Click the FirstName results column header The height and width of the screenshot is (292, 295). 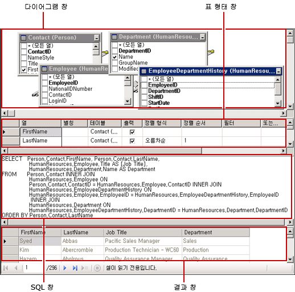point(40,232)
